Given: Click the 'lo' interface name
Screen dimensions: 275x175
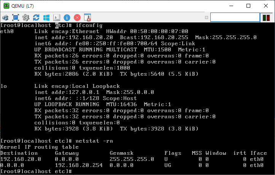Looking at the screenshot, I should (4, 86).
